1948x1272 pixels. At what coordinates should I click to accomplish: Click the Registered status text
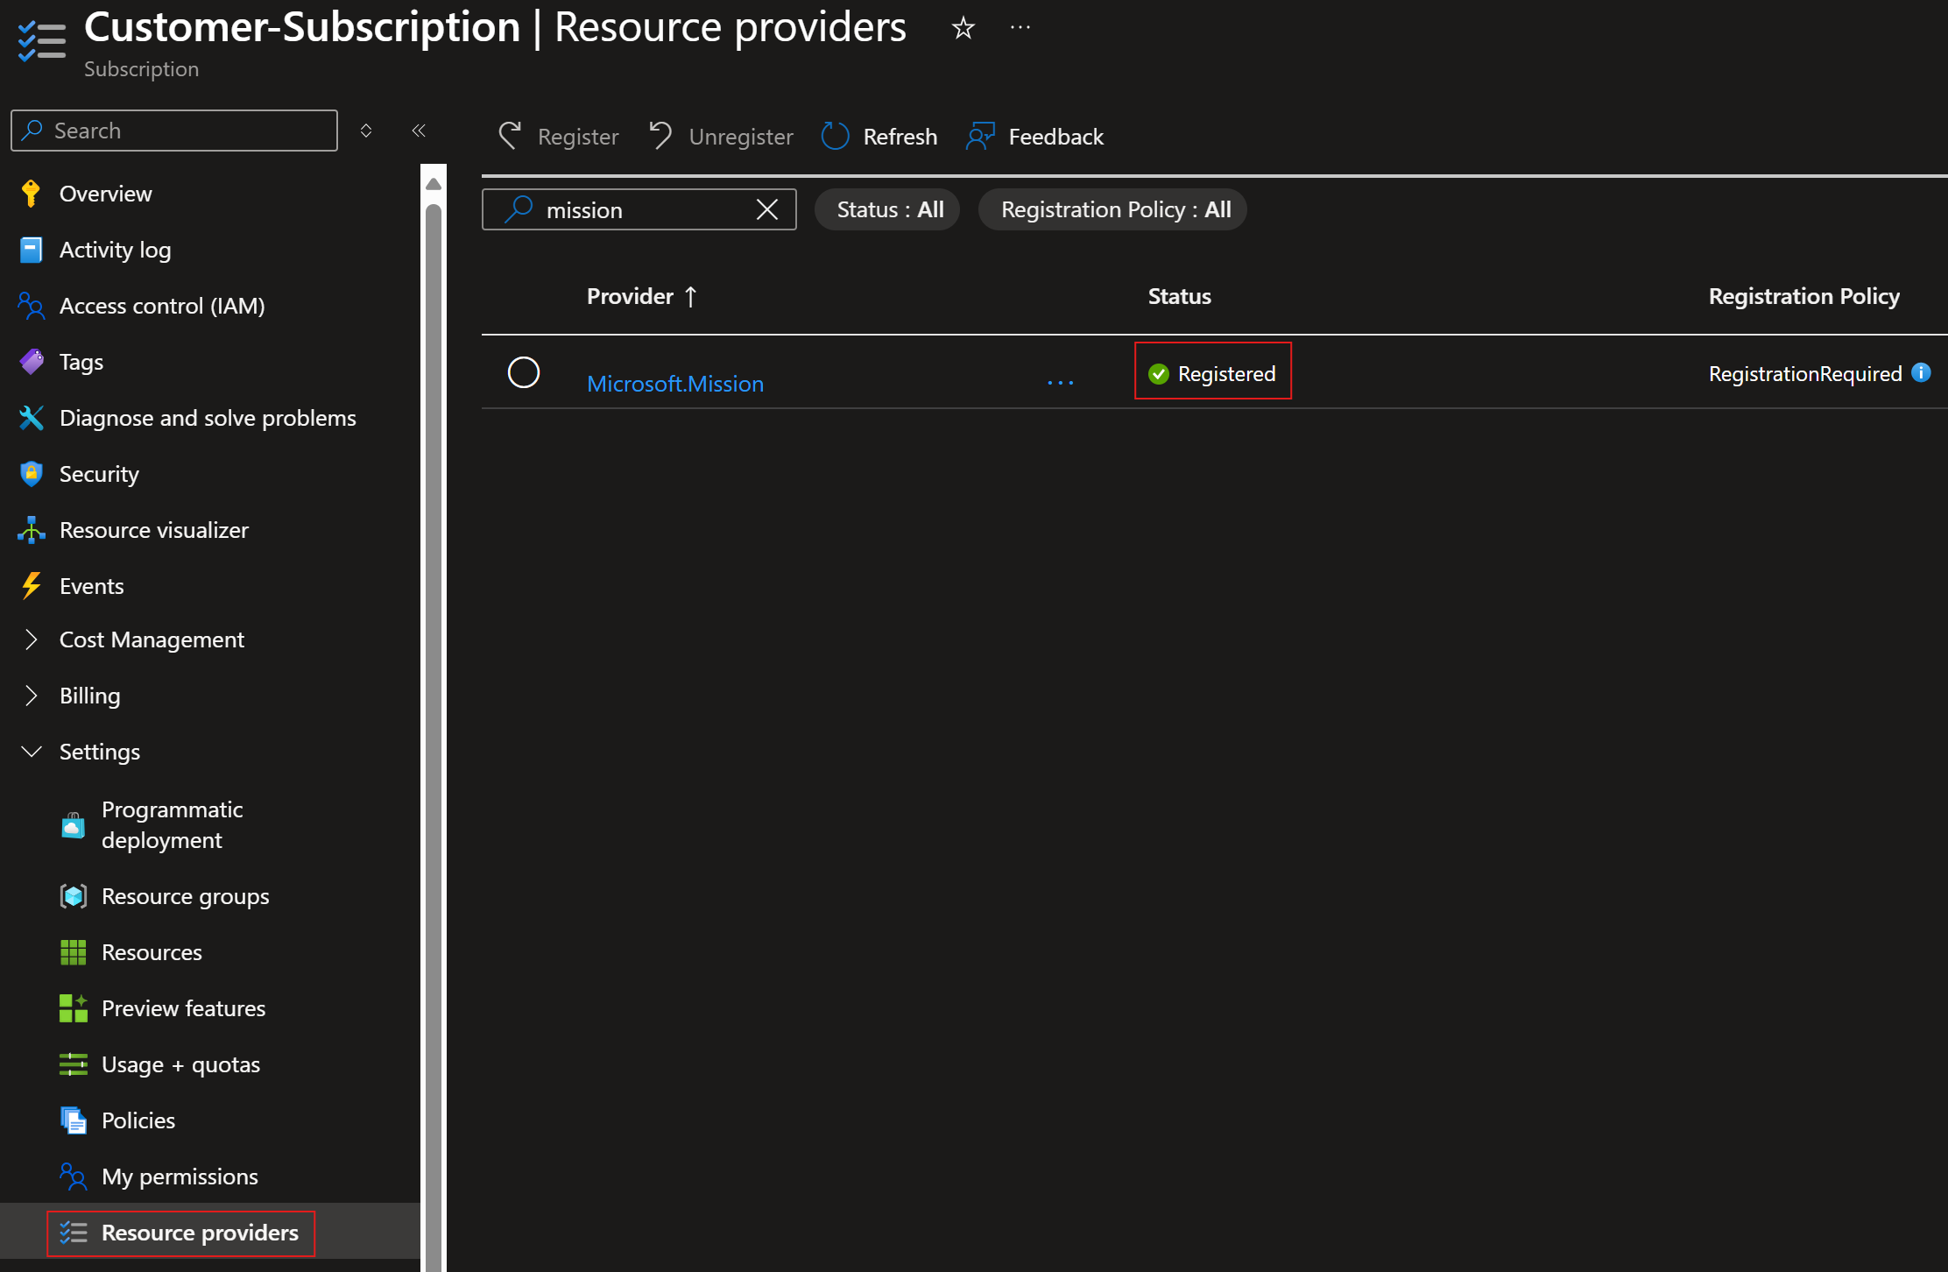(1226, 374)
